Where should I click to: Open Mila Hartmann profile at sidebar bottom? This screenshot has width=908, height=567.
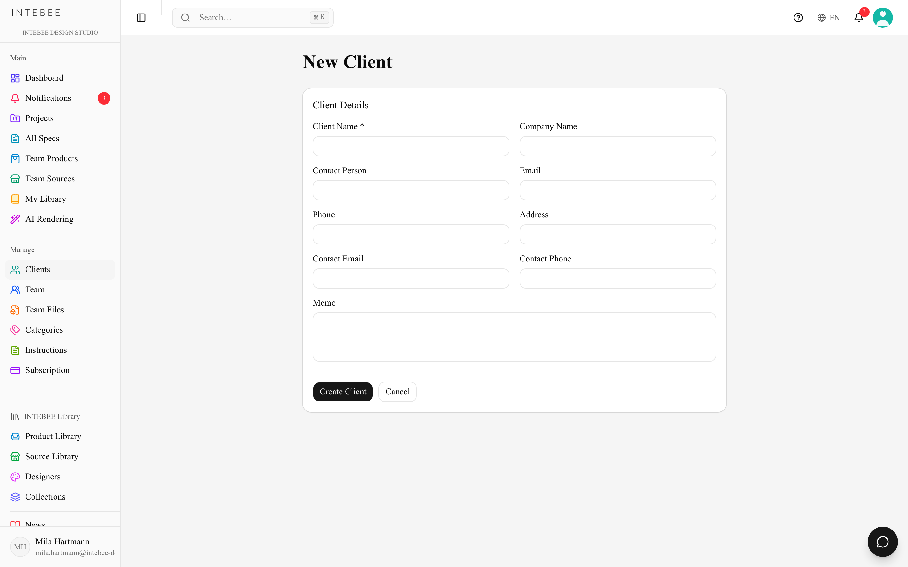[60, 547]
